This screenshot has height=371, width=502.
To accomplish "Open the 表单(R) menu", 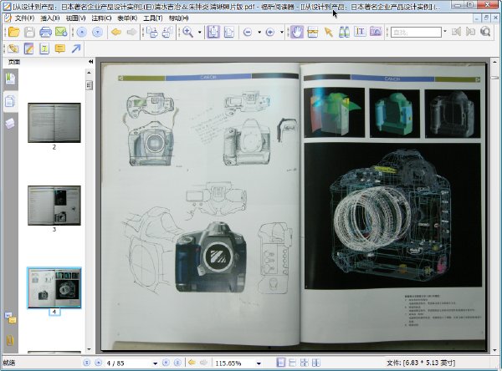I will 127,18.
